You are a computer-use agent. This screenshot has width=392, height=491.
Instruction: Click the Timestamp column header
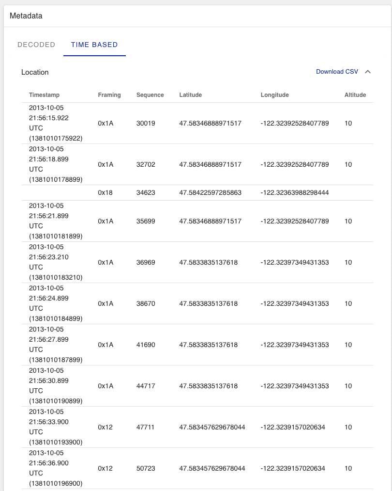(44, 95)
